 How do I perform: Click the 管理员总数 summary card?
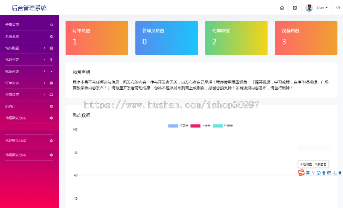(167, 38)
